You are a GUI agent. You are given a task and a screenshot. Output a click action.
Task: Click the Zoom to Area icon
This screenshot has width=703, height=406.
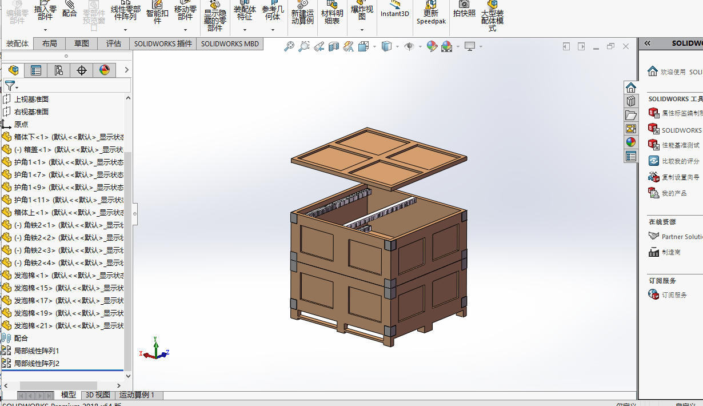304,46
